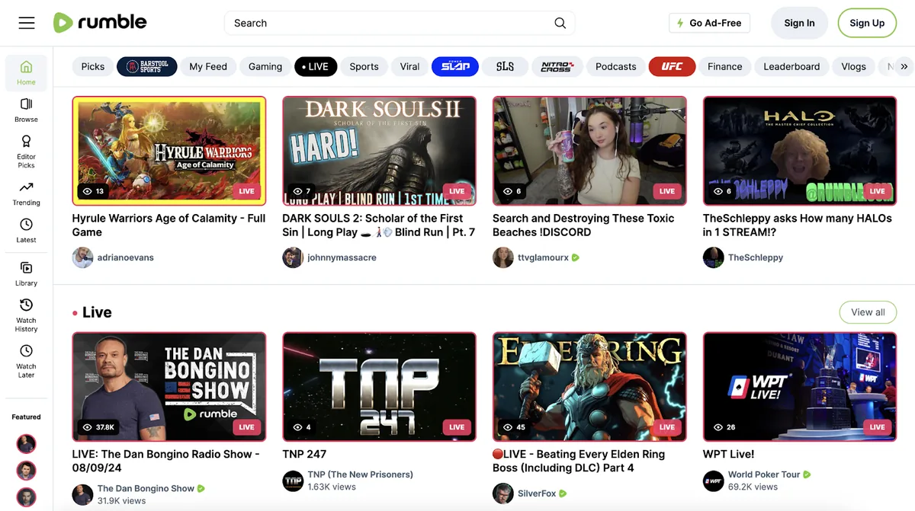Screen dimensions: 915x511
Task: Open Editor Picks in sidebar
Action: pyautogui.click(x=26, y=152)
